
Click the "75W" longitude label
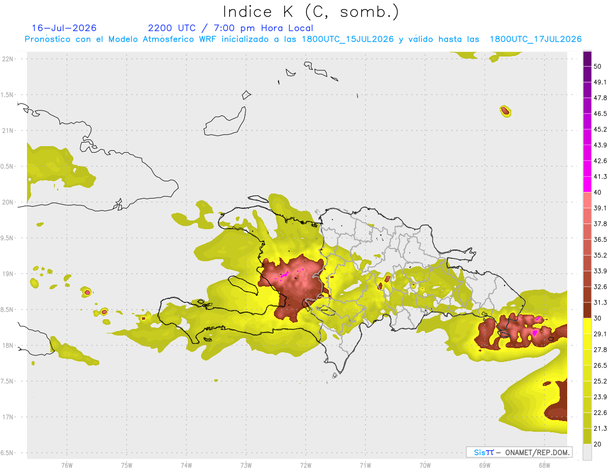coord(127,465)
